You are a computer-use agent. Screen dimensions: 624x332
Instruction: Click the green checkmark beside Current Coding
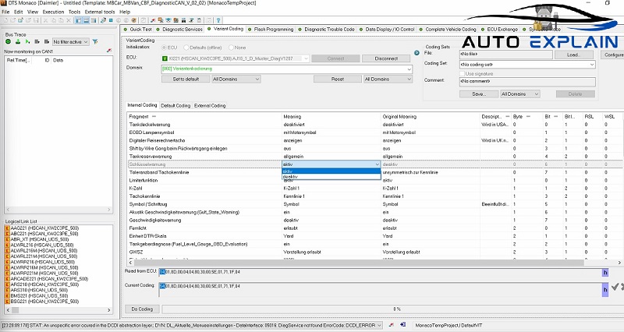[615, 288]
